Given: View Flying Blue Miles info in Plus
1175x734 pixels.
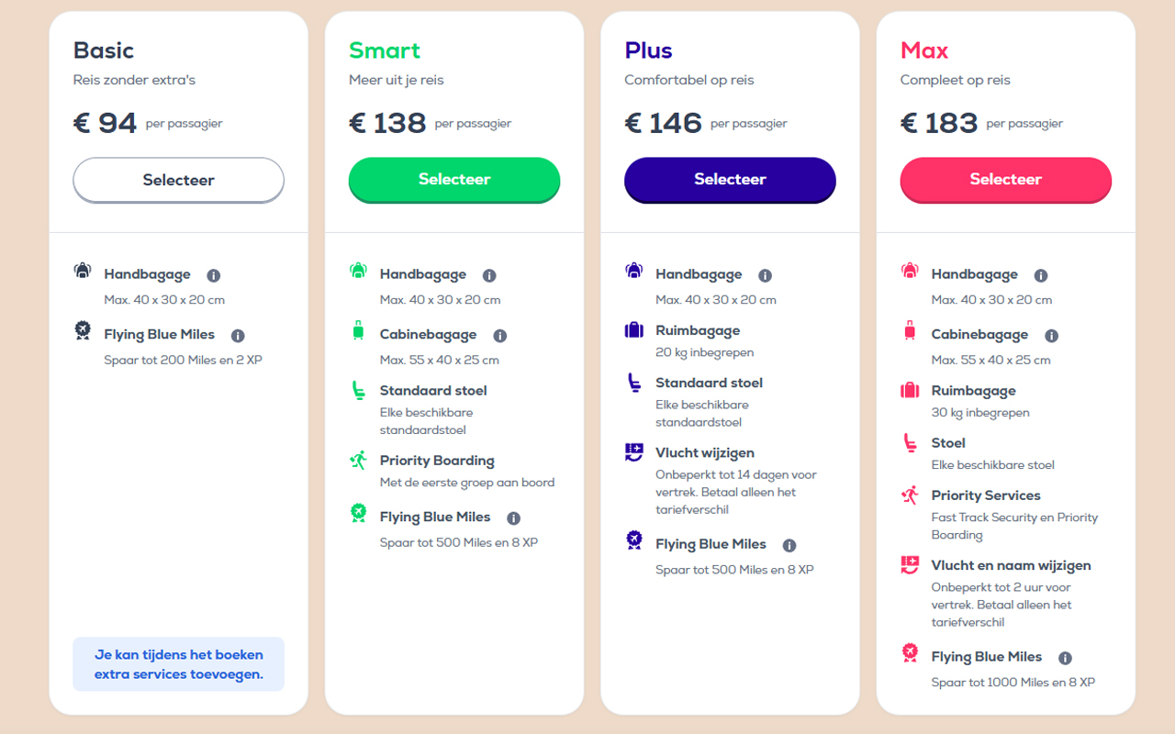Looking at the screenshot, I should point(789,546).
